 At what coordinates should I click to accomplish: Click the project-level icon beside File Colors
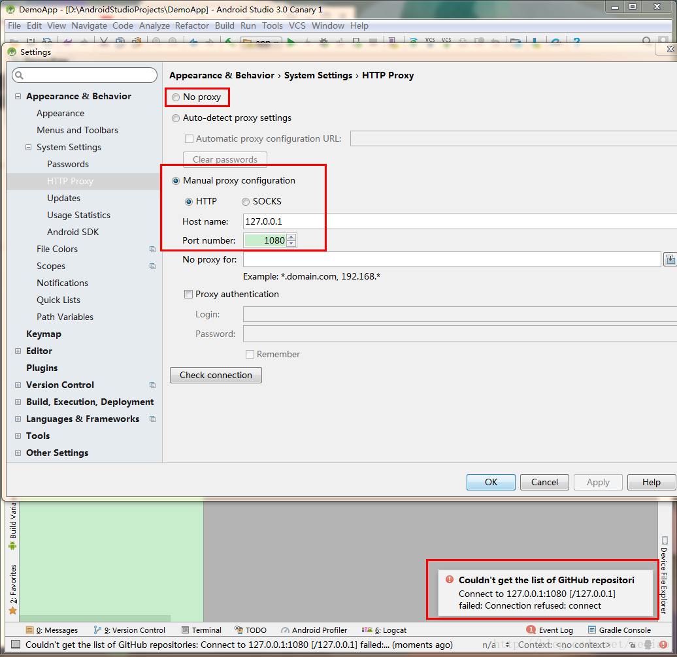pyautogui.click(x=152, y=249)
